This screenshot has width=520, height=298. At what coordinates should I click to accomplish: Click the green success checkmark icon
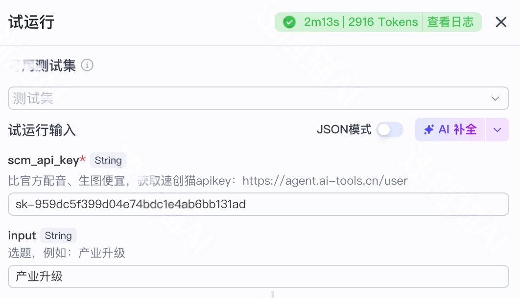click(289, 22)
